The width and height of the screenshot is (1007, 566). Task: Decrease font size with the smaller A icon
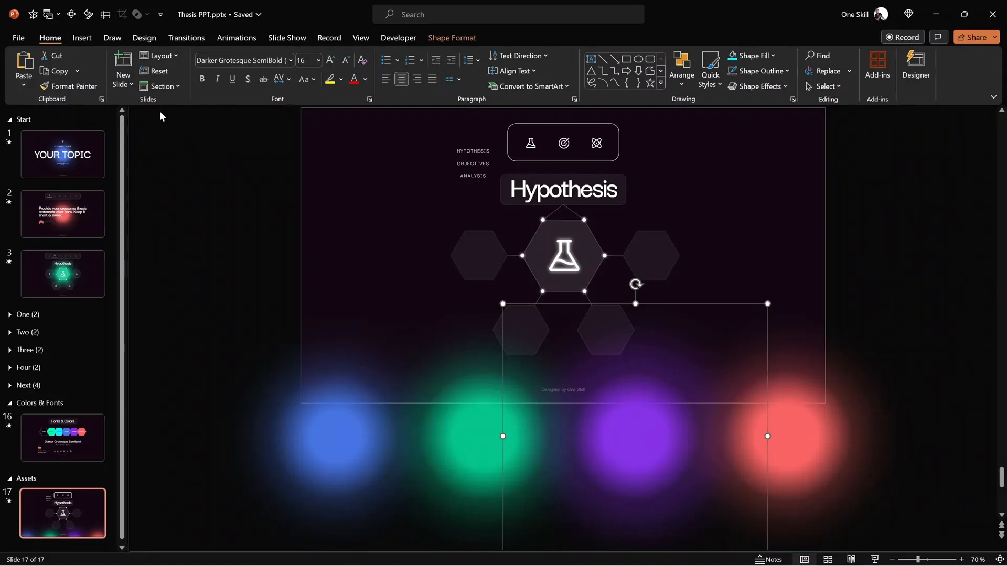[346, 60]
